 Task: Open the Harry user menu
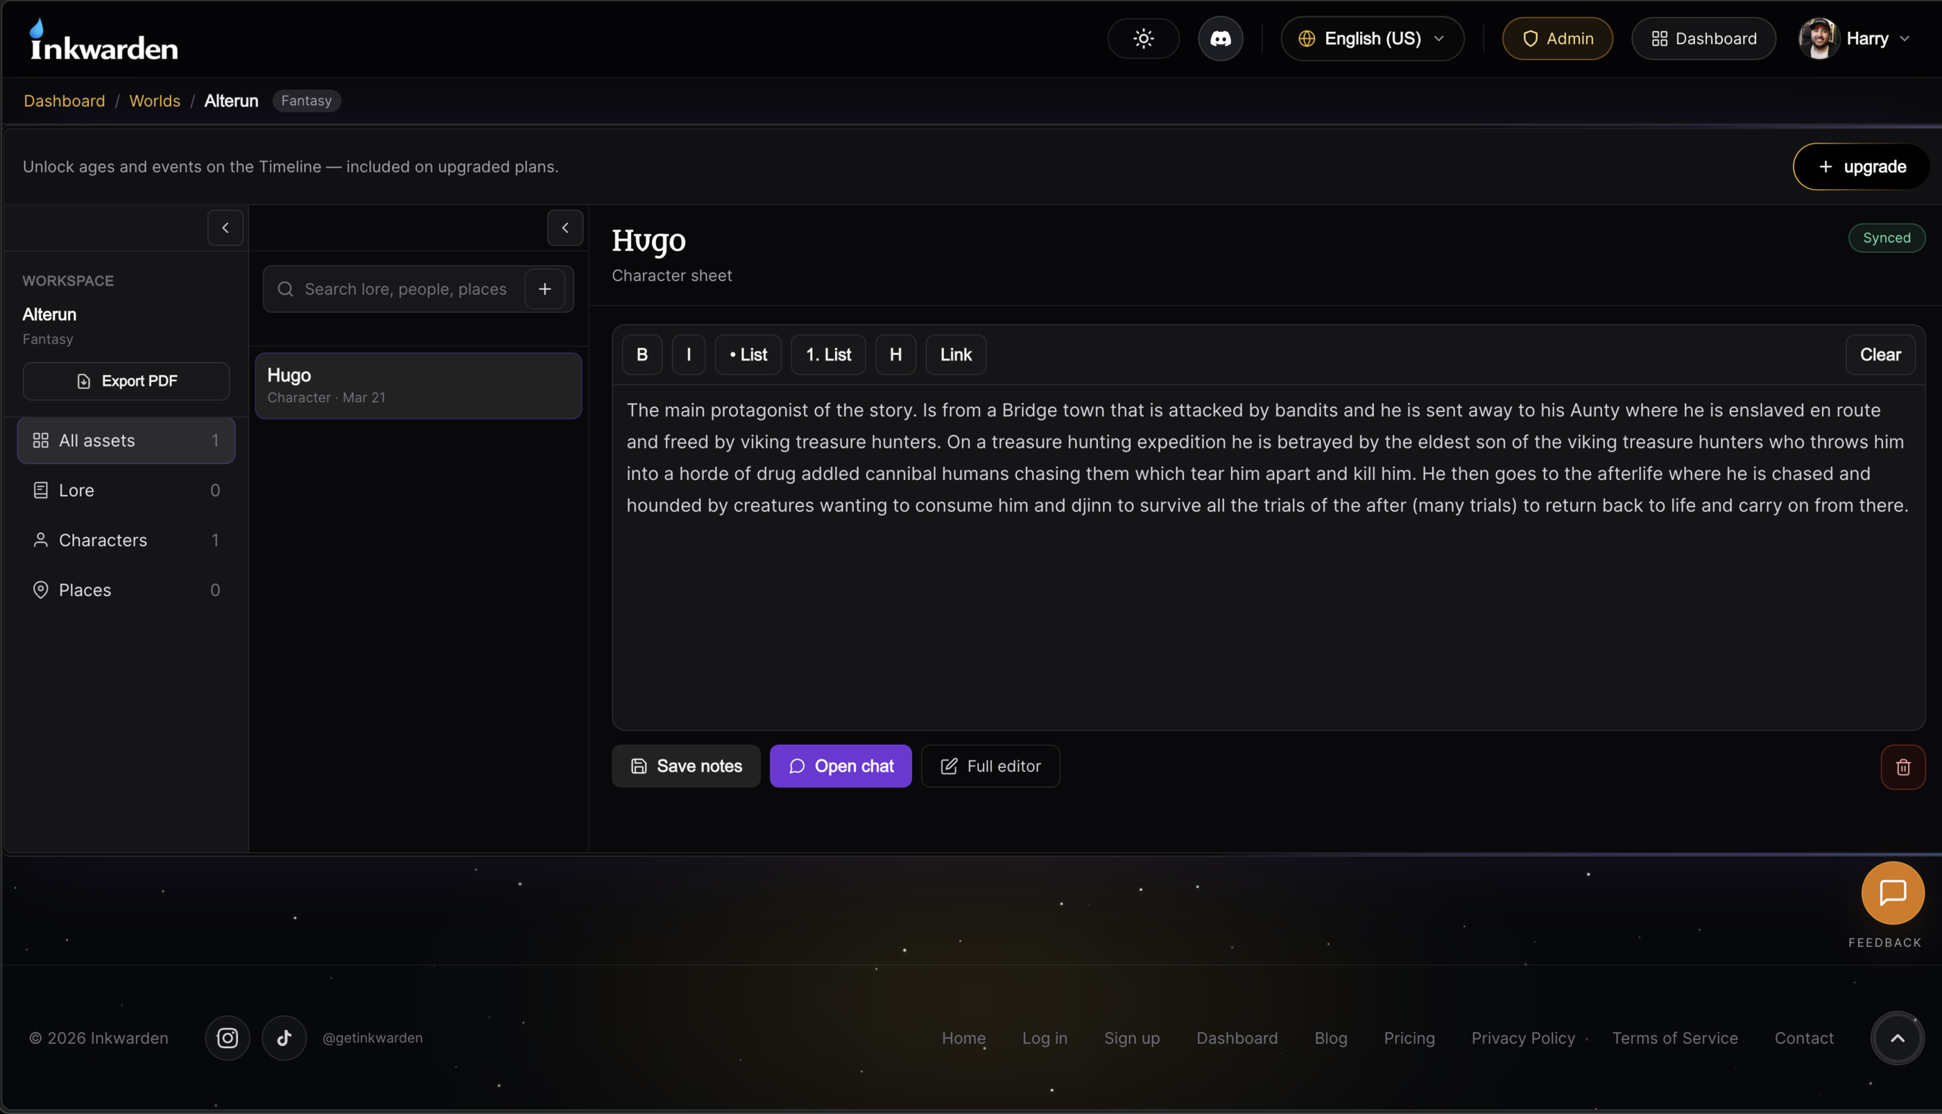(x=1855, y=38)
